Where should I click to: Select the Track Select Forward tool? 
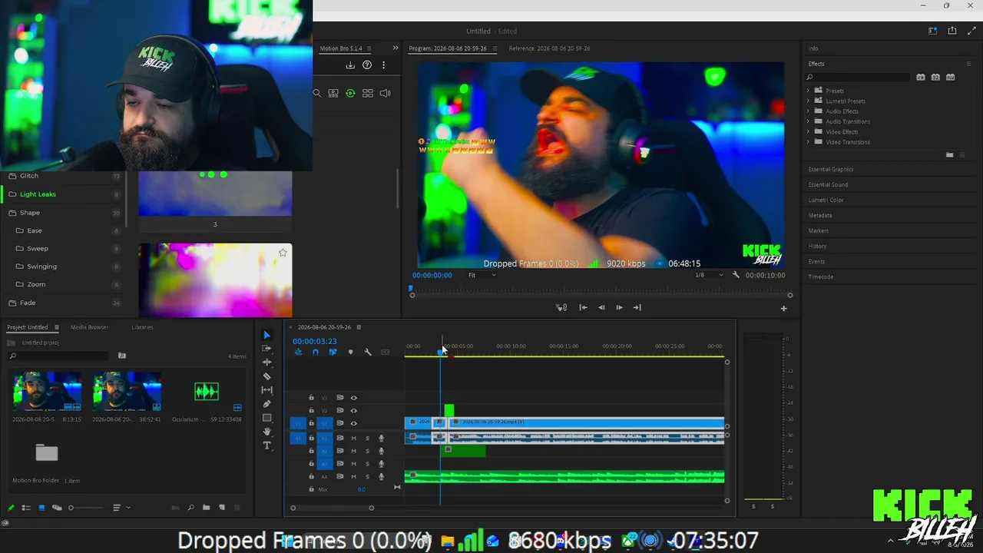point(267,349)
